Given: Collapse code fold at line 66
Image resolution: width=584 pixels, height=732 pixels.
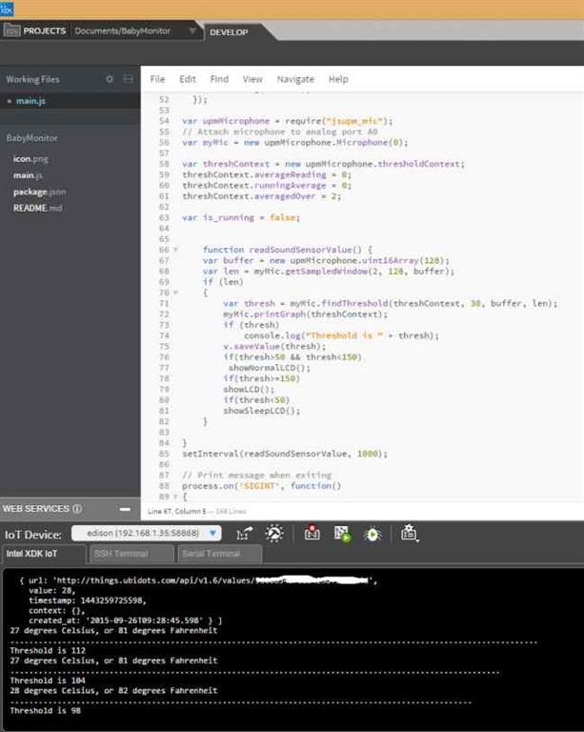Looking at the screenshot, I should click(x=176, y=250).
